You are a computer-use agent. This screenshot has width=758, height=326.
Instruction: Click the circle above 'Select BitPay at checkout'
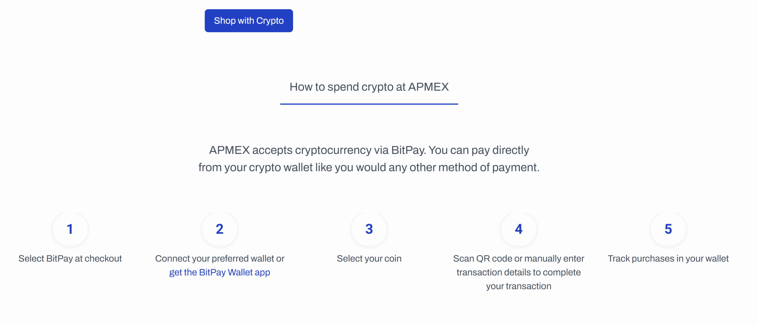coord(70,229)
